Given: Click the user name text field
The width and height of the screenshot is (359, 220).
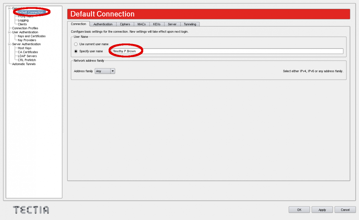Looking at the screenshot, I should 227,51.
